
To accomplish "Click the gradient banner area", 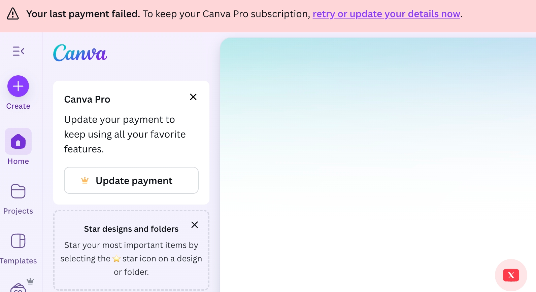I will (x=378, y=101).
